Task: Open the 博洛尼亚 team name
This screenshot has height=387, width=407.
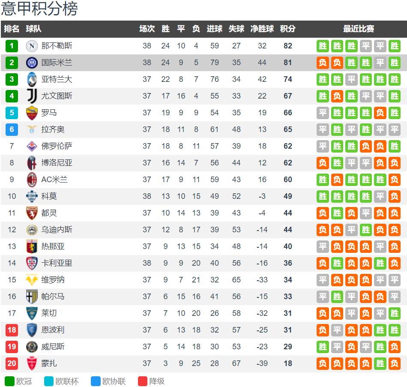Action: tap(57, 163)
